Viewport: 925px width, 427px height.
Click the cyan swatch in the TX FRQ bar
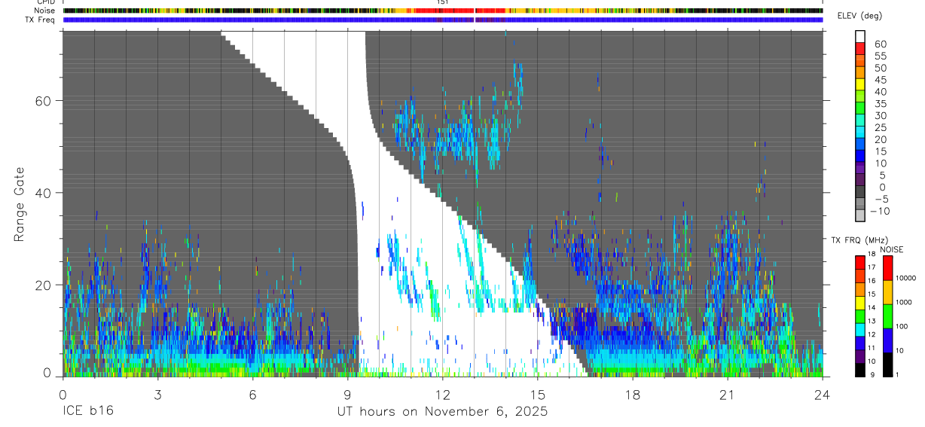860,330
